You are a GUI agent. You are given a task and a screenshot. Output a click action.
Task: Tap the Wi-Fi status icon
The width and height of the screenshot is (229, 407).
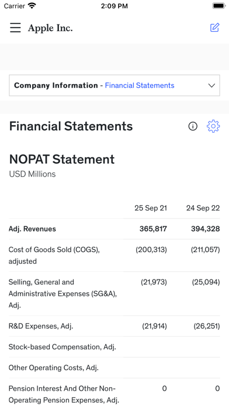pos(32,6)
